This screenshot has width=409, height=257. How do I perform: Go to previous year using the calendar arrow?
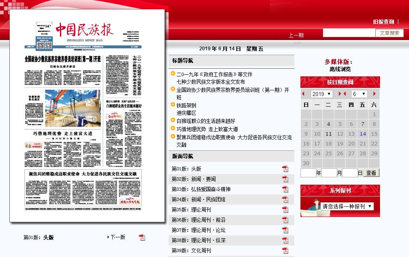(303, 94)
